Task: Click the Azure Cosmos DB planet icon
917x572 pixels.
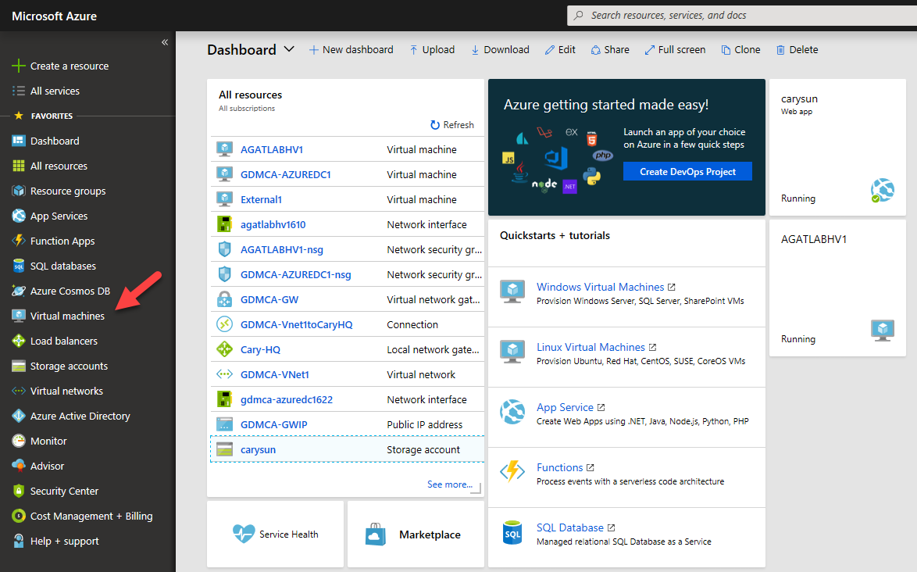Action: [x=19, y=291]
